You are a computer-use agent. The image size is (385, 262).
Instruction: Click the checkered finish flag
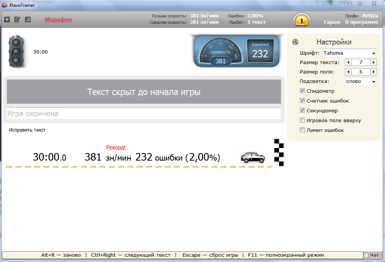click(279, 153)
